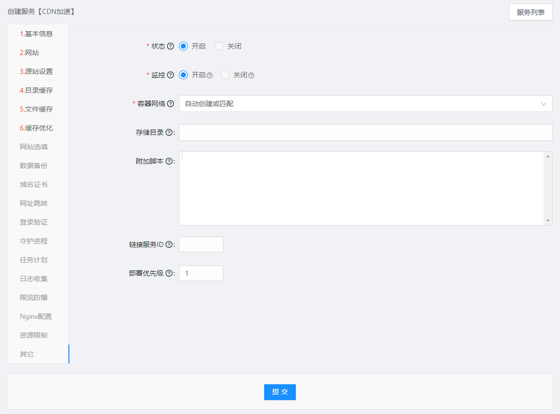560x414 pixels.
Task: Click the help icon beside 监控 label
Action: point(170,75)
